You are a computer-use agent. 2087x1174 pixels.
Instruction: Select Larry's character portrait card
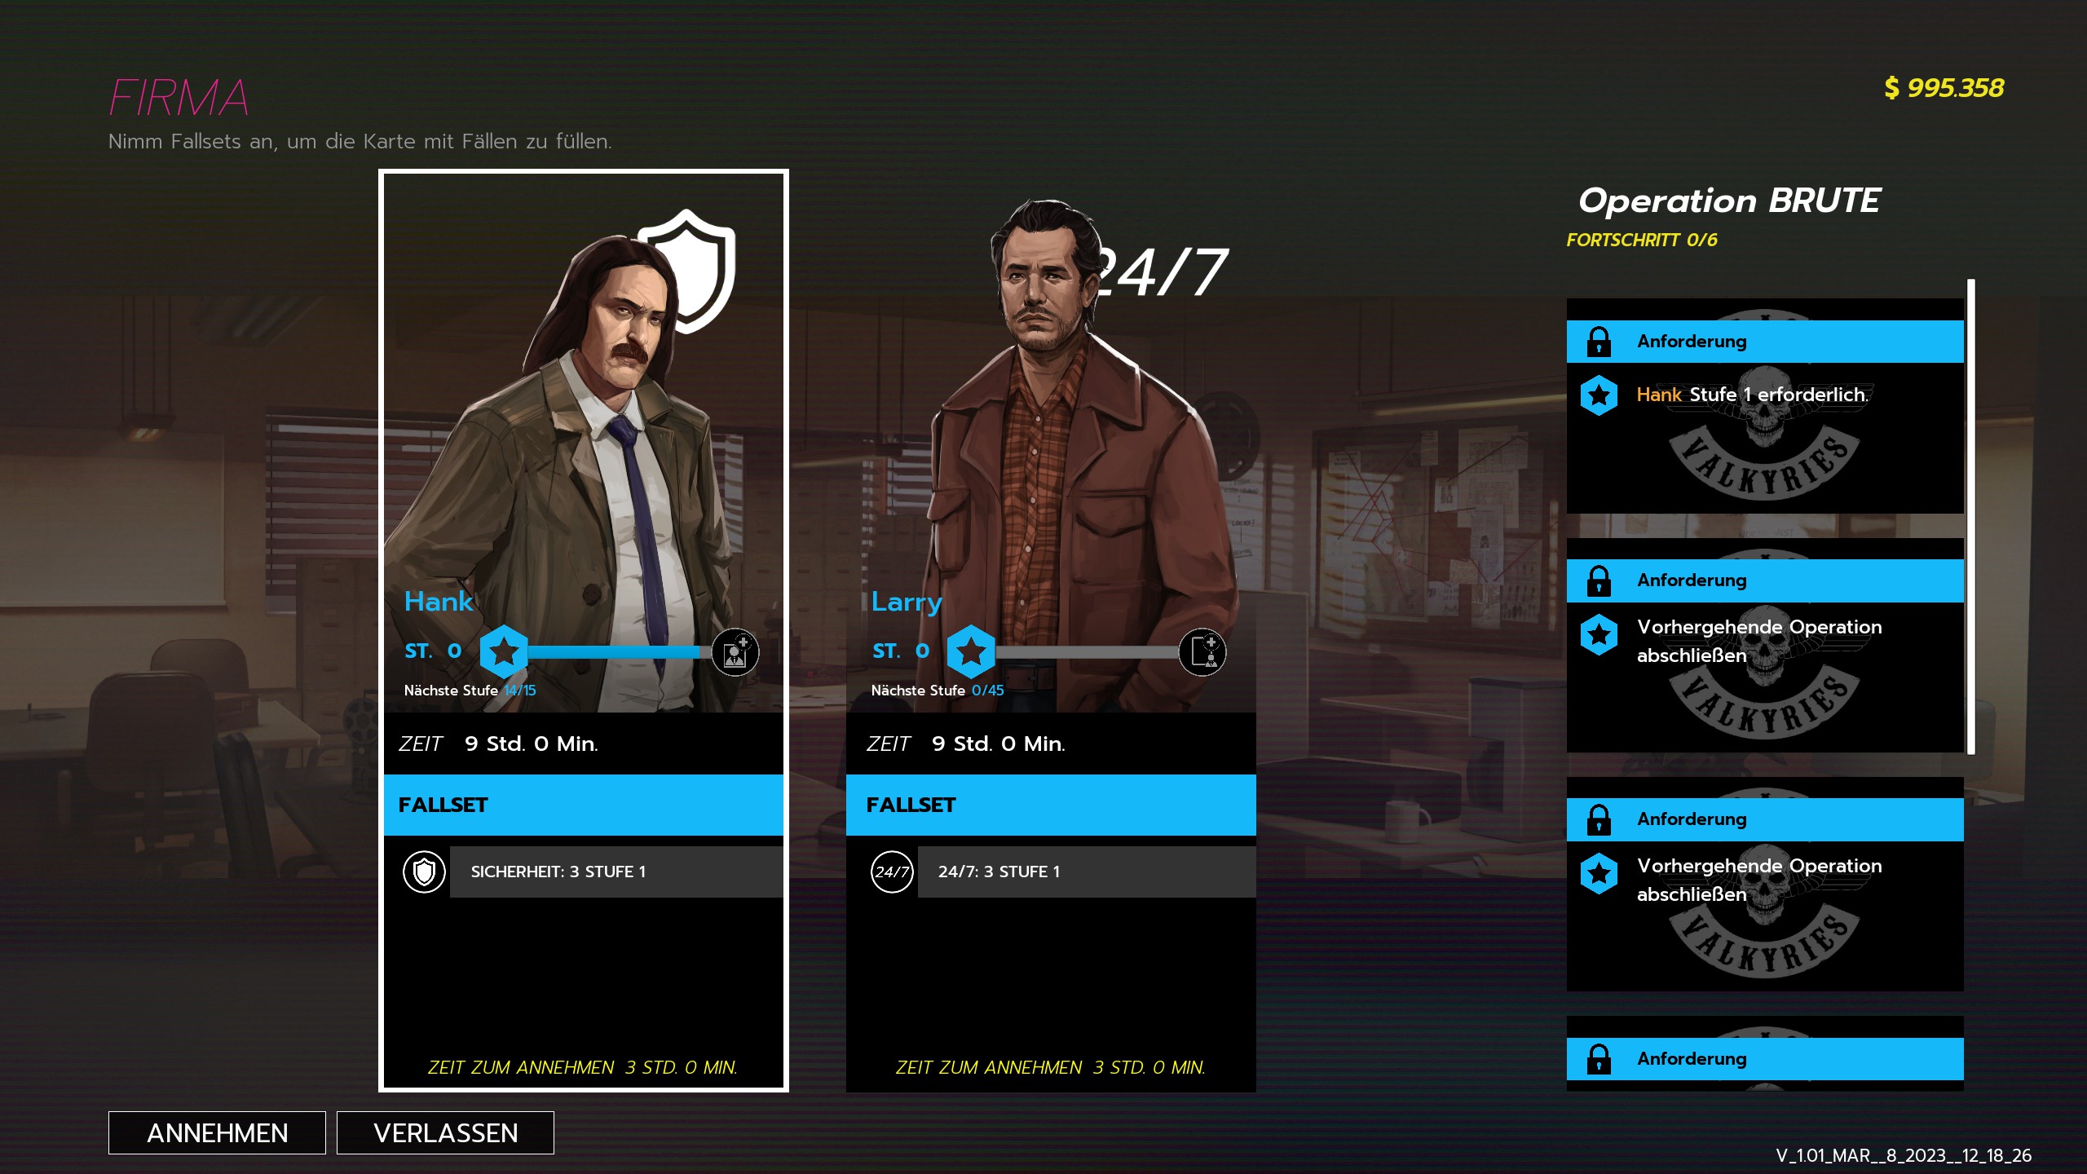[x=1051, y=457]
